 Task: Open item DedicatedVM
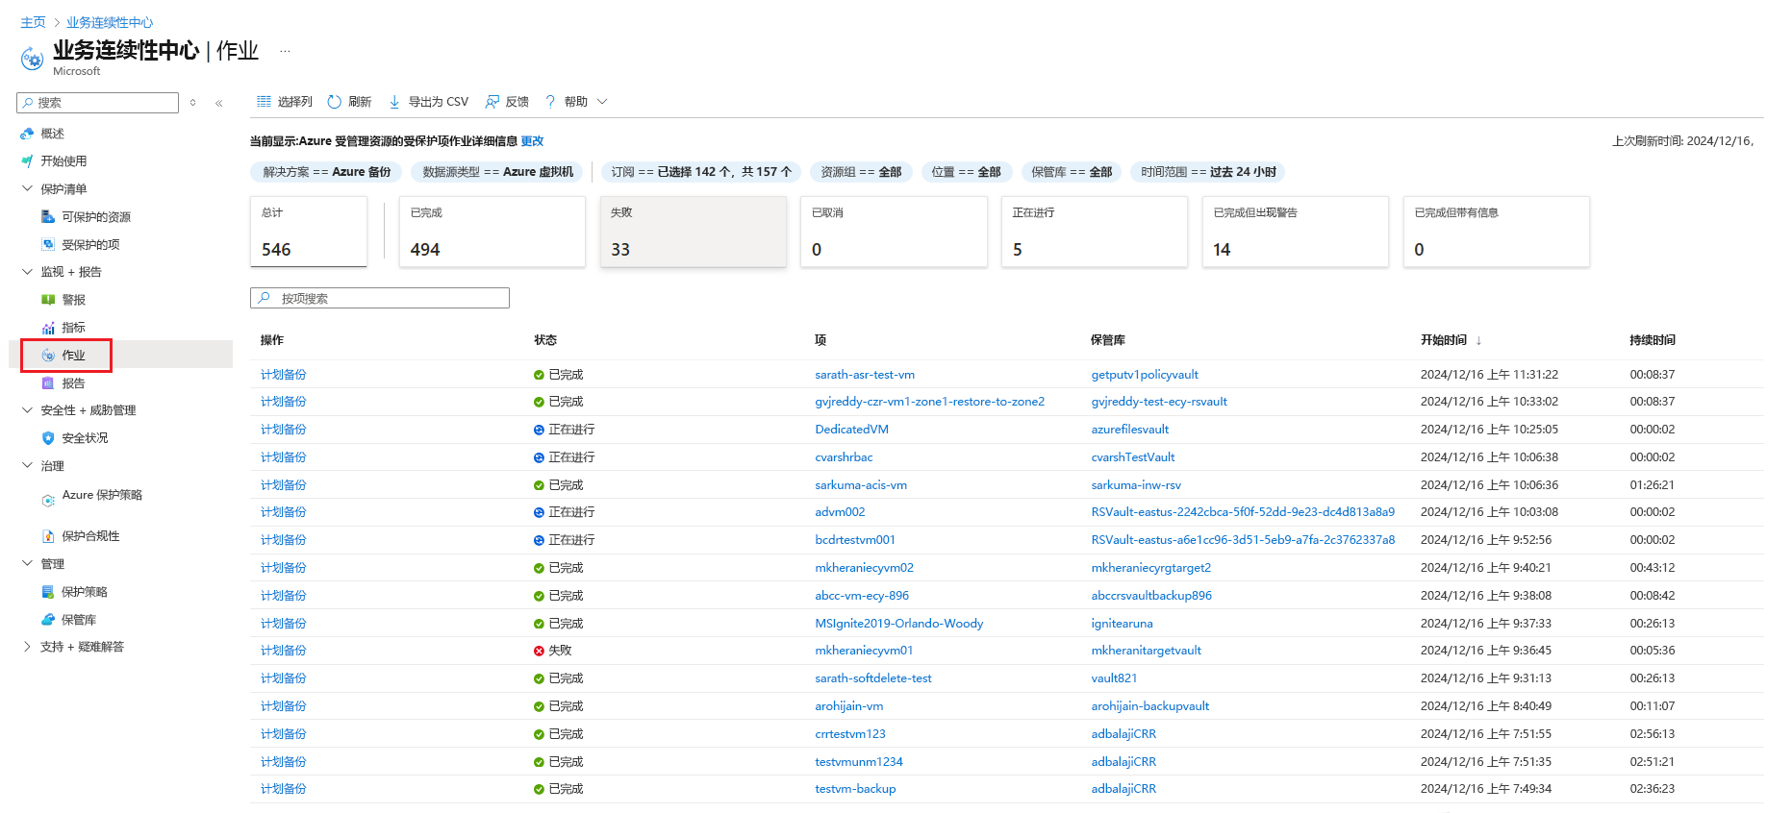[852, 430]
